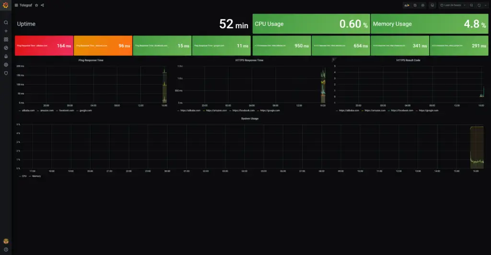
Task: Open the Grafana home logo
Action: [6, 5]
